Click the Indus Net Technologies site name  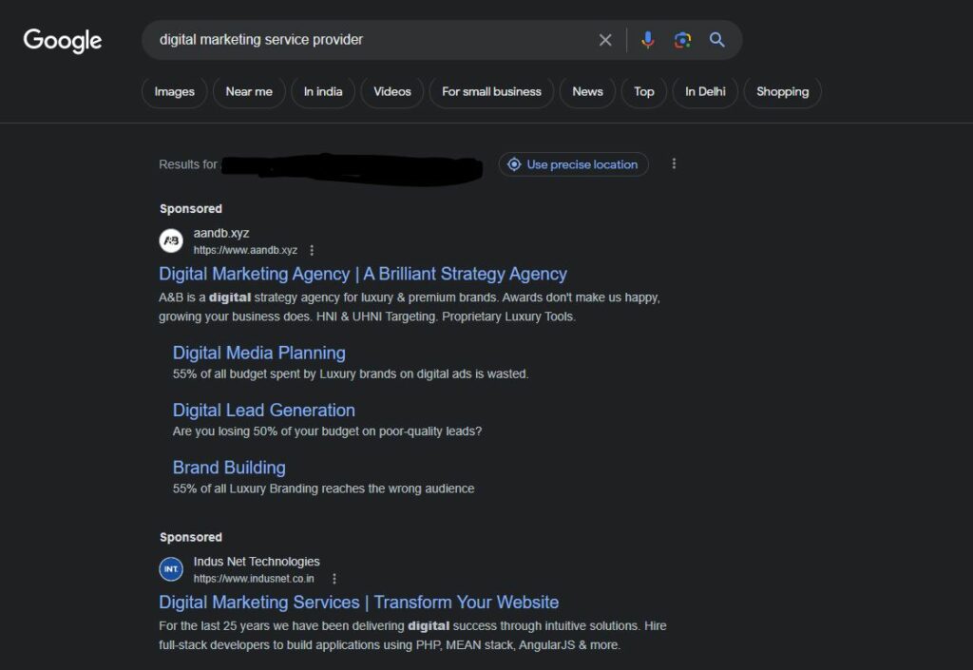click(x=257, y=562)
